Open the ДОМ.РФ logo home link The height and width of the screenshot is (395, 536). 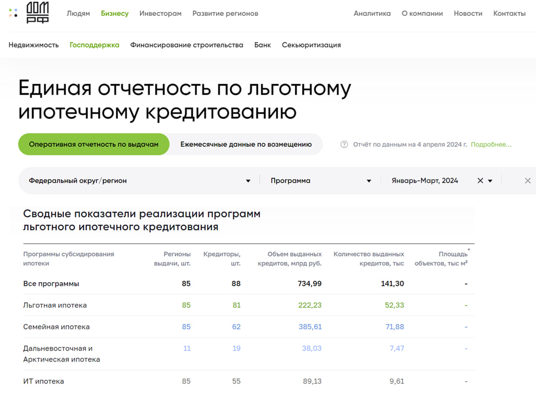(37, 13)
